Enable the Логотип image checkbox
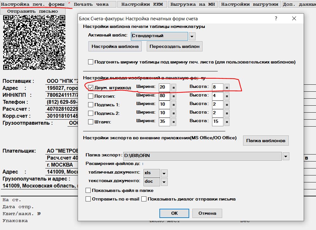316x230 pixels. tap(91, 96)
